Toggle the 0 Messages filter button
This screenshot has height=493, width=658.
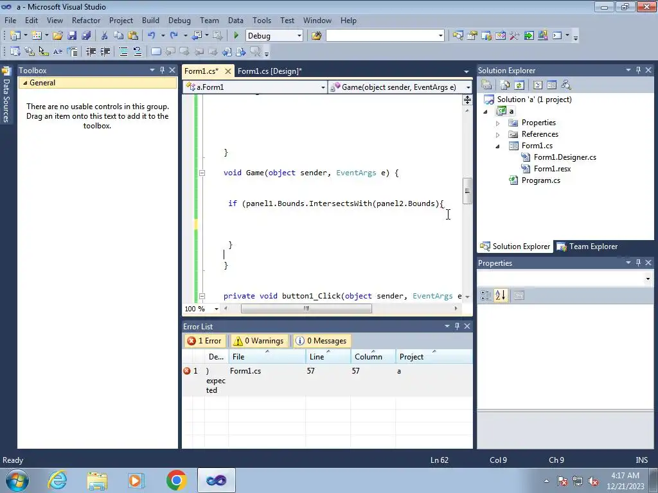pyautogui.click(x=322, y=341)
